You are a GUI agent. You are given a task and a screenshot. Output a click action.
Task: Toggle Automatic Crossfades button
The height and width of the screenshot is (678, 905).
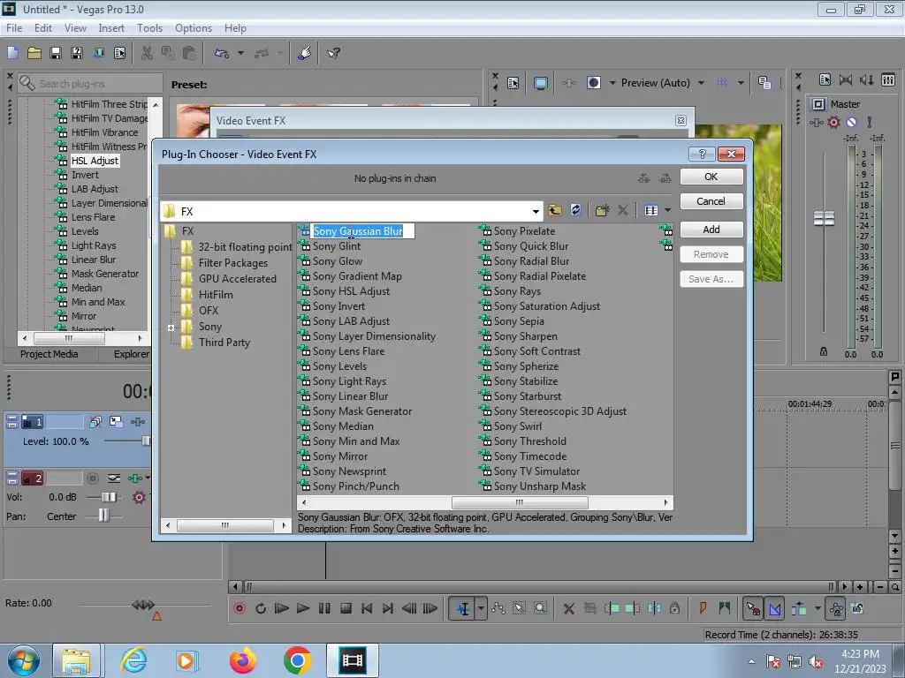[774, 608]
